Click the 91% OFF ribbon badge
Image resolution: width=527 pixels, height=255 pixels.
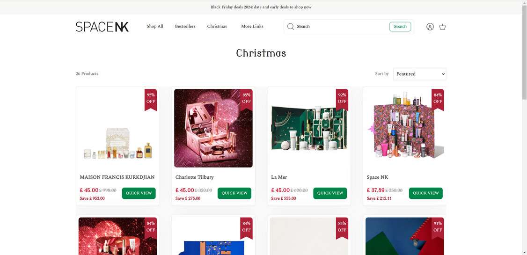[438, 228]
